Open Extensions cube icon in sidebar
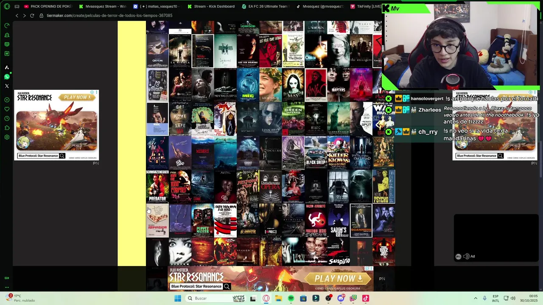543x305 pixels. point(7,128)
